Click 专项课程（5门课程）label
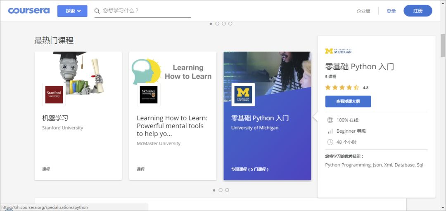Screen dimensions: 446x211 250,169
